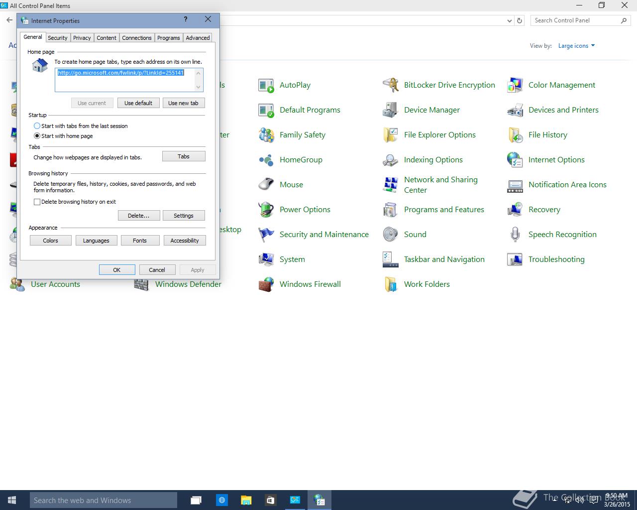This screenshot has height=510, width=637.
Task: Open the System icon
Action: pos(266,259)
